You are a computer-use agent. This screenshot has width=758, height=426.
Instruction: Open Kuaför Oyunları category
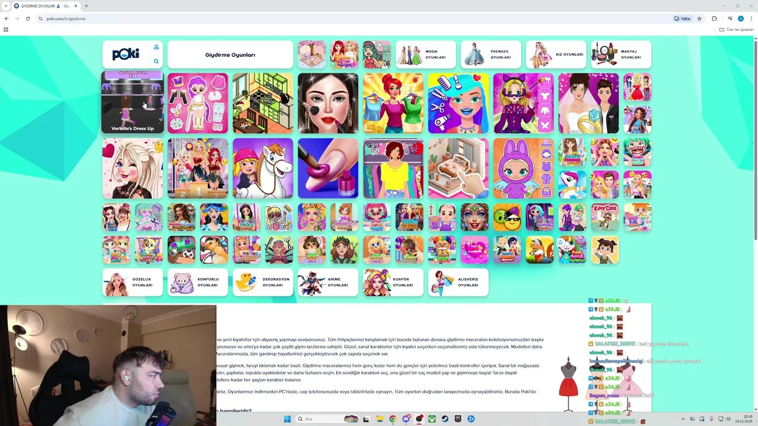393,282
